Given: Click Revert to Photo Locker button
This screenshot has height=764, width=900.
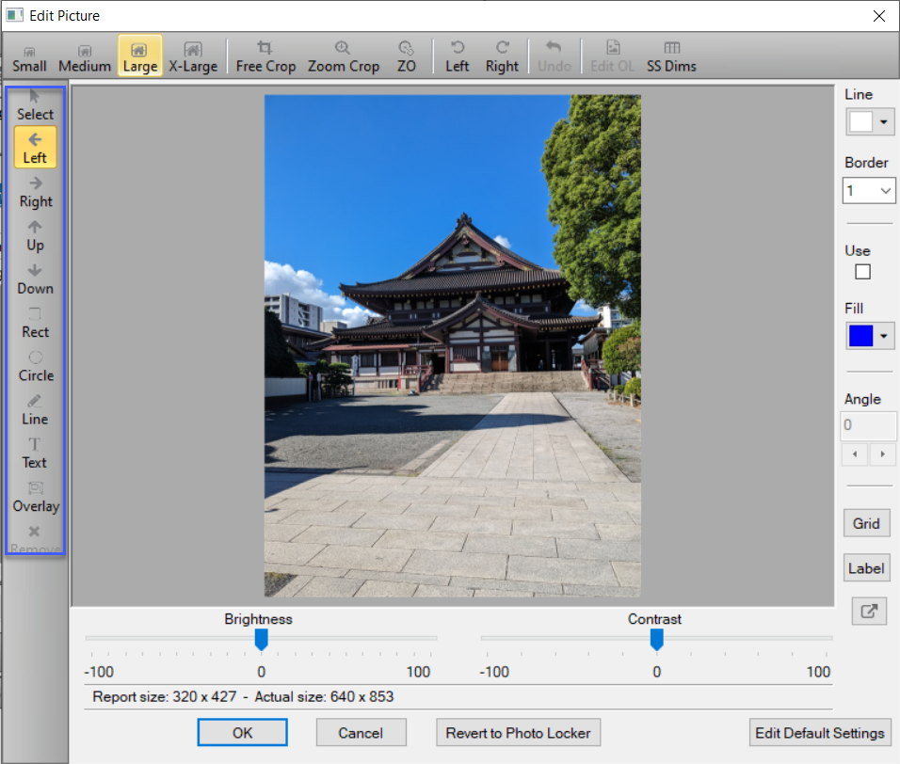Looking at the screenshot, I should click(518, 733).
